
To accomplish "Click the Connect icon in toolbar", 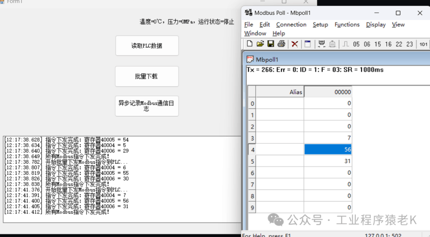I will [x=322, y=44].
